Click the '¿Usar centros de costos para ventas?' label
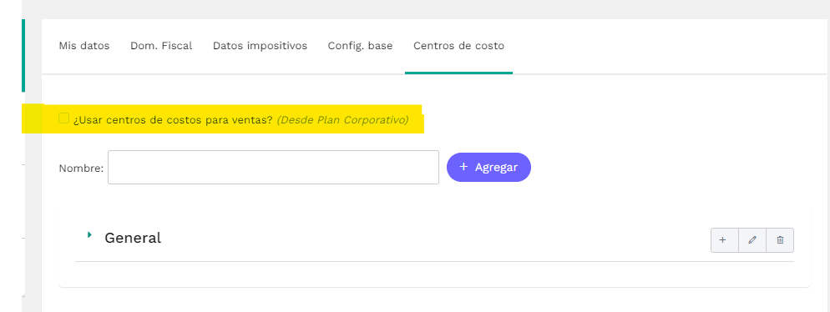The height and width of the screenshot is (312, 830). [x=173, y=120]
